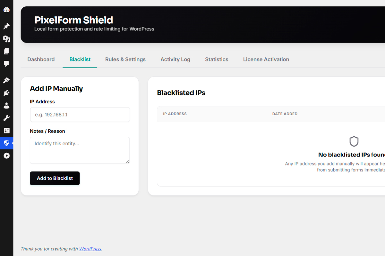Open the Tools wrench icon
Image resolution: width=385 pixels, height=256 pixels.
(6, 118)
